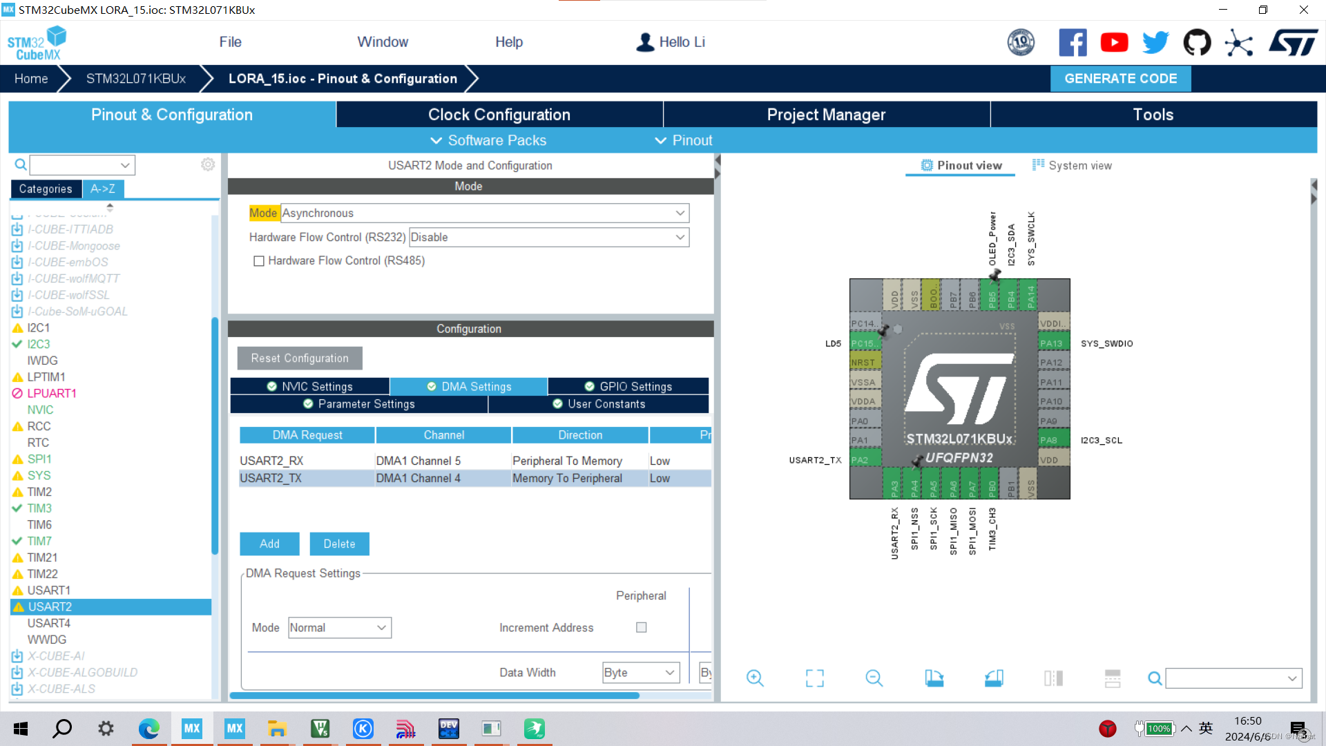Image resolution: width=1326 pixels, height=746 pixels.
Task: Select NVIC Settings tab in configuration
Action: tap(317, 386)
